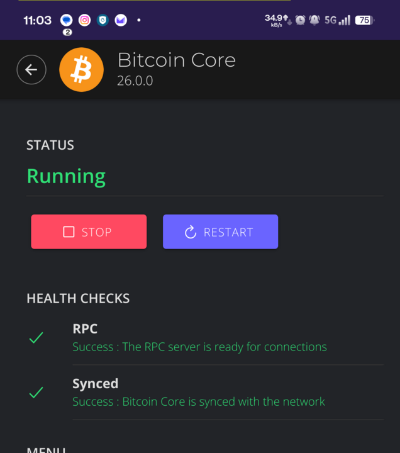
Task: Tap the vibrate ringer status icon
Action: (x=314, y=20)
